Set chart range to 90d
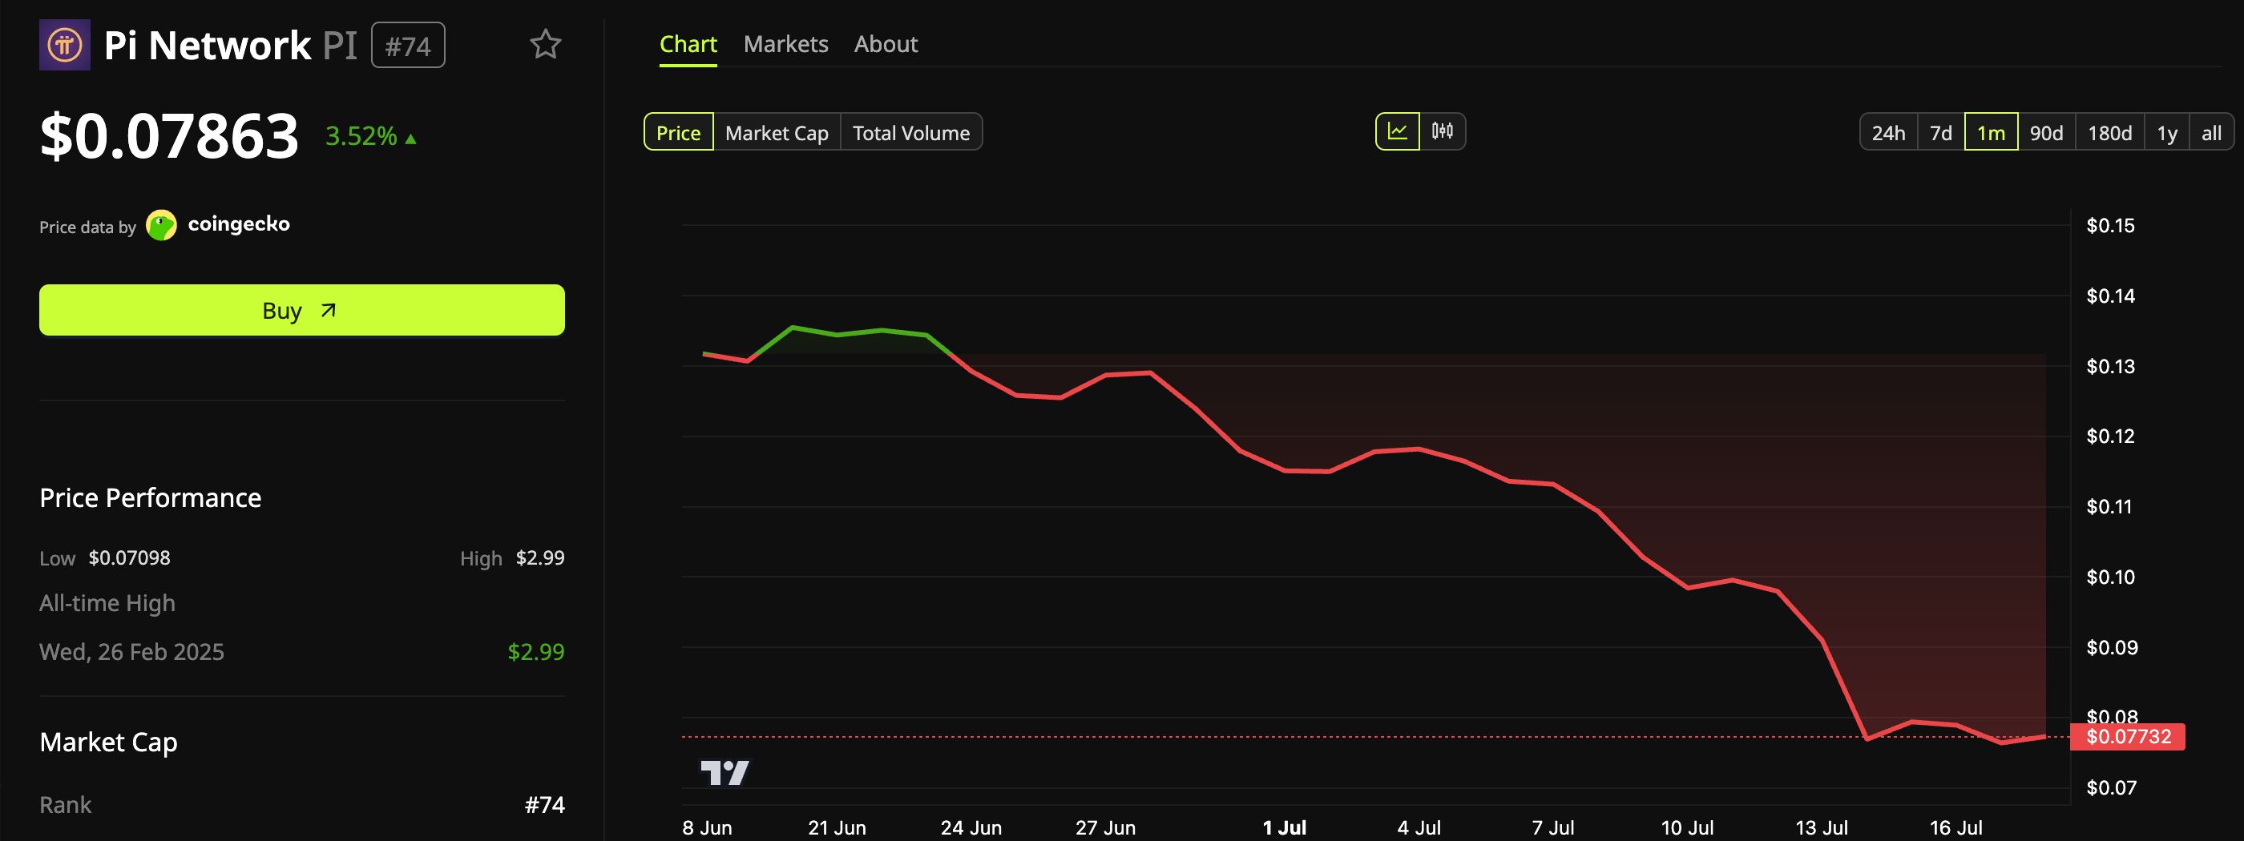The height and width of the screenshot is (841, 2244). point(2046,132)
